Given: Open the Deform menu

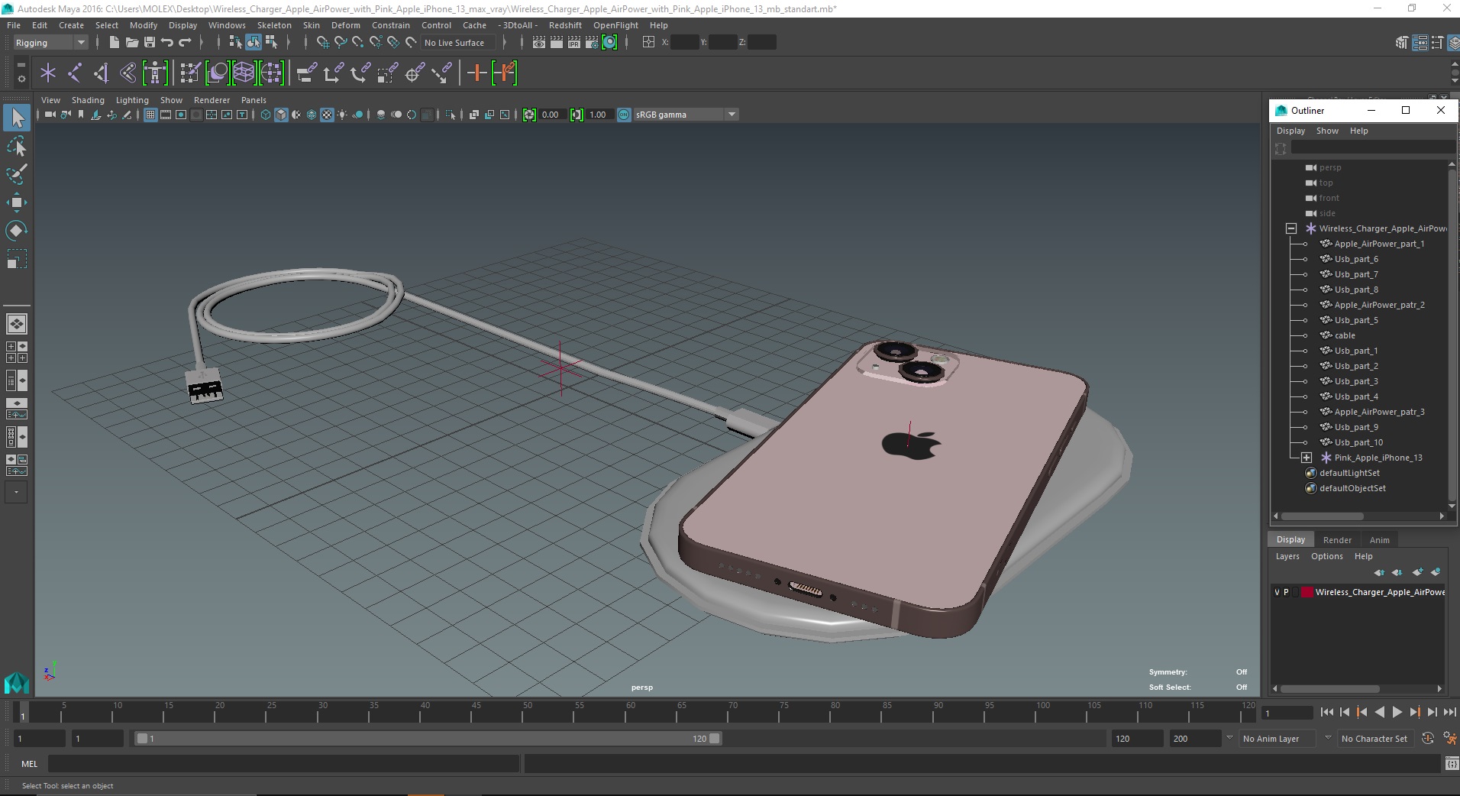Looking at the screenshot, I should tap(345, 25).
